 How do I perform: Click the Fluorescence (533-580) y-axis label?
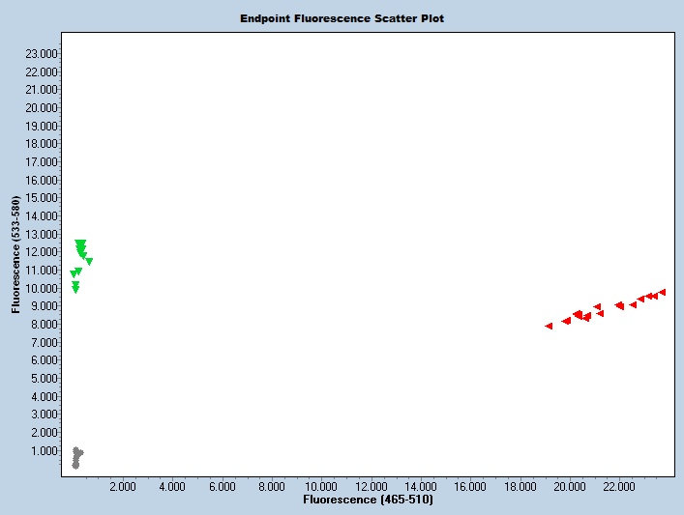pos(15,255)
